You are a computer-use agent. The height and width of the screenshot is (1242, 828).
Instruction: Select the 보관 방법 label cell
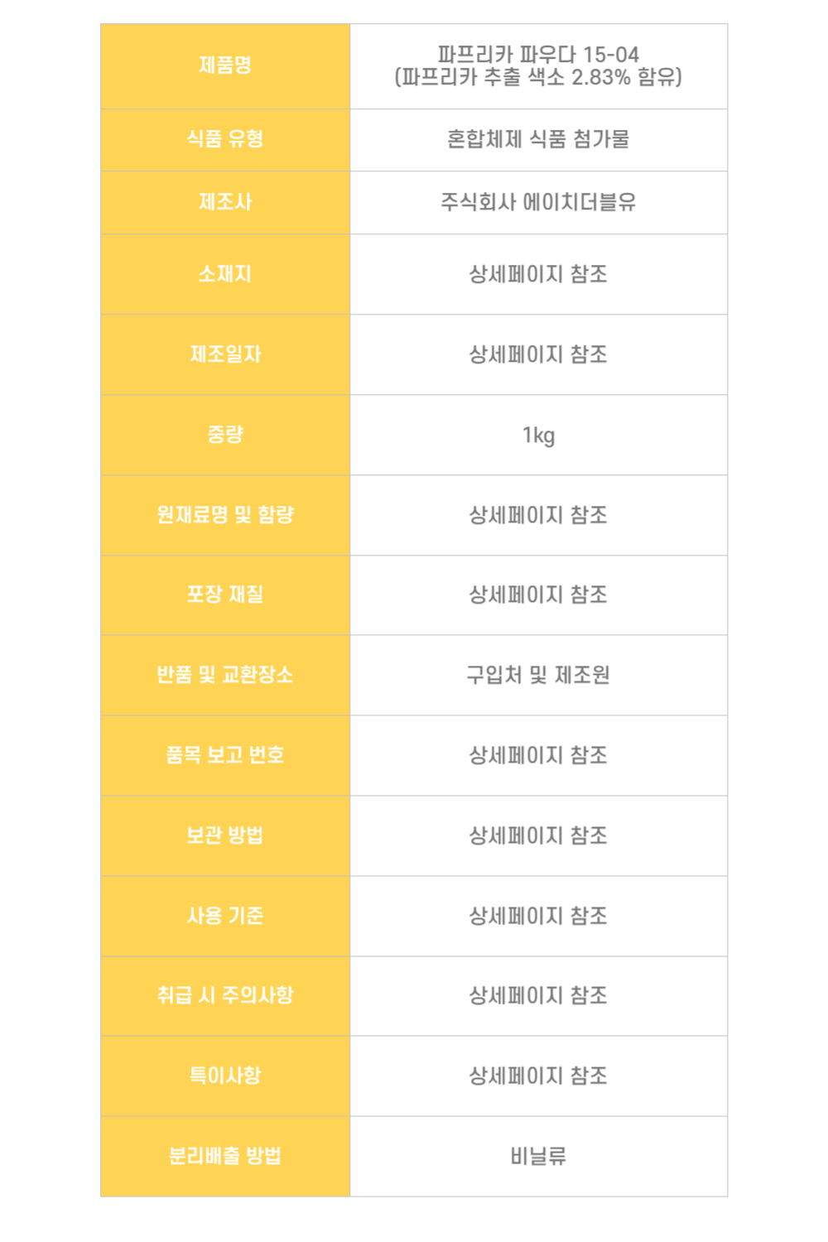225,835
